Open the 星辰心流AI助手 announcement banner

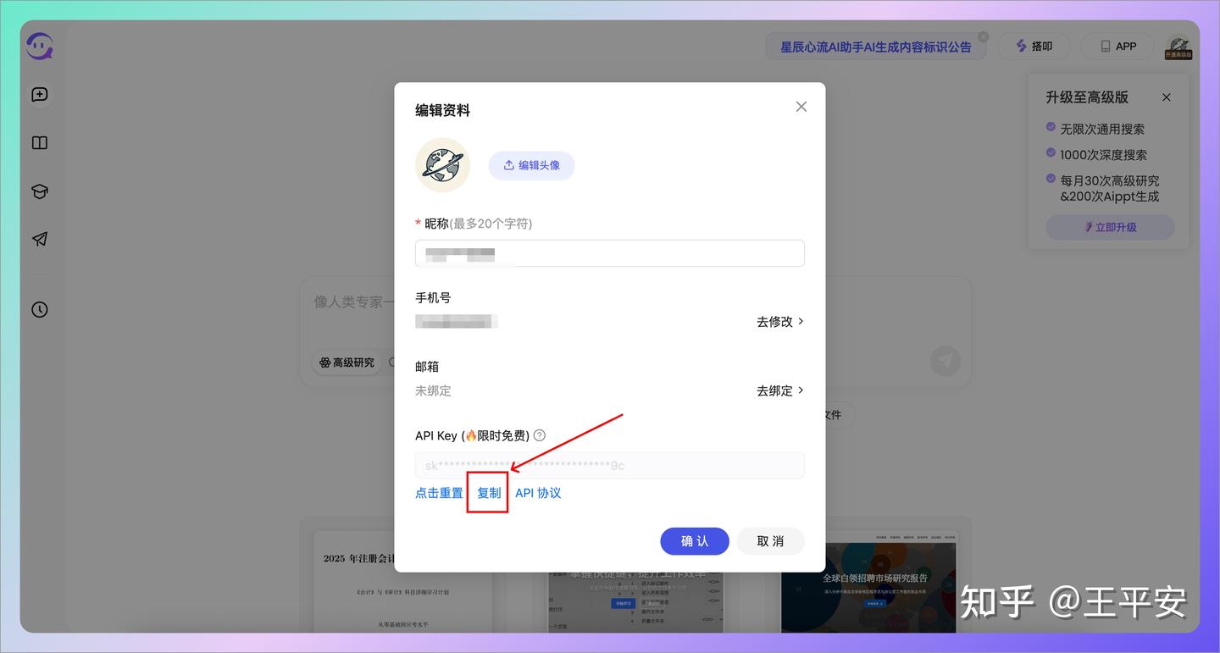coord(876,47)
